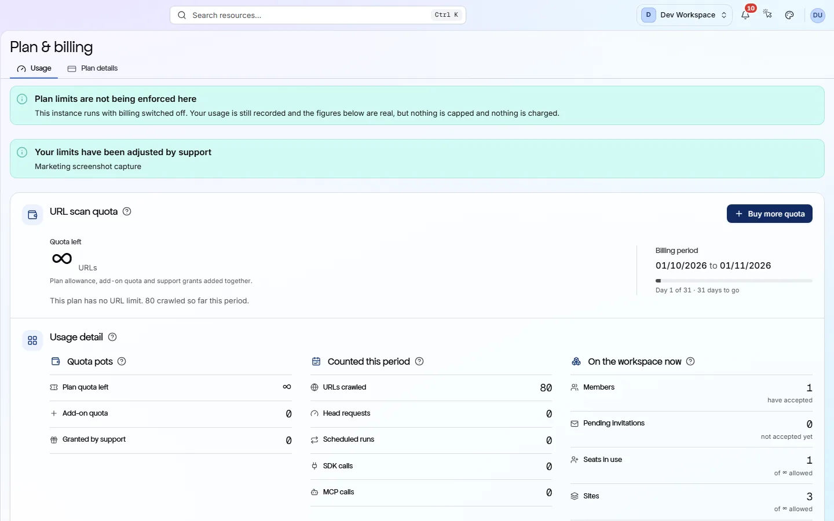834x521 pixels.
Task: Click the MCP calls row label
Action: pyautogui.click(x=338, y=492)
